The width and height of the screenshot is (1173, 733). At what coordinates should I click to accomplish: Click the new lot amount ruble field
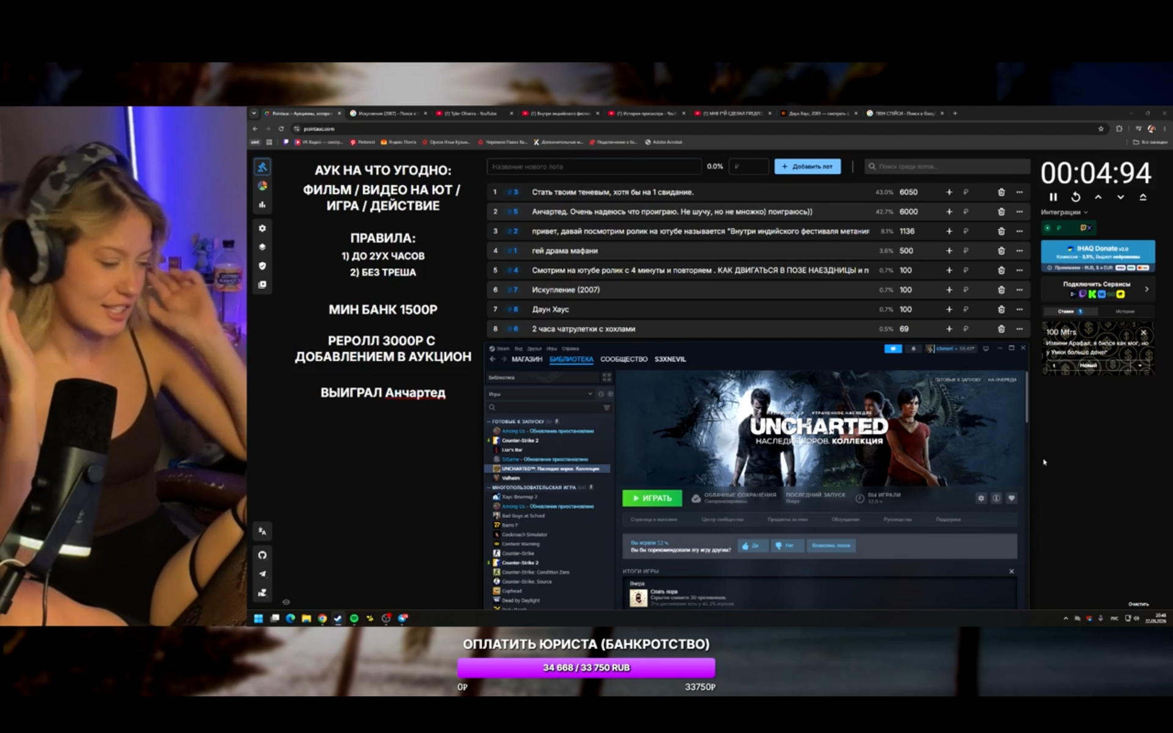pyautogui.click(x=749, y=166)
